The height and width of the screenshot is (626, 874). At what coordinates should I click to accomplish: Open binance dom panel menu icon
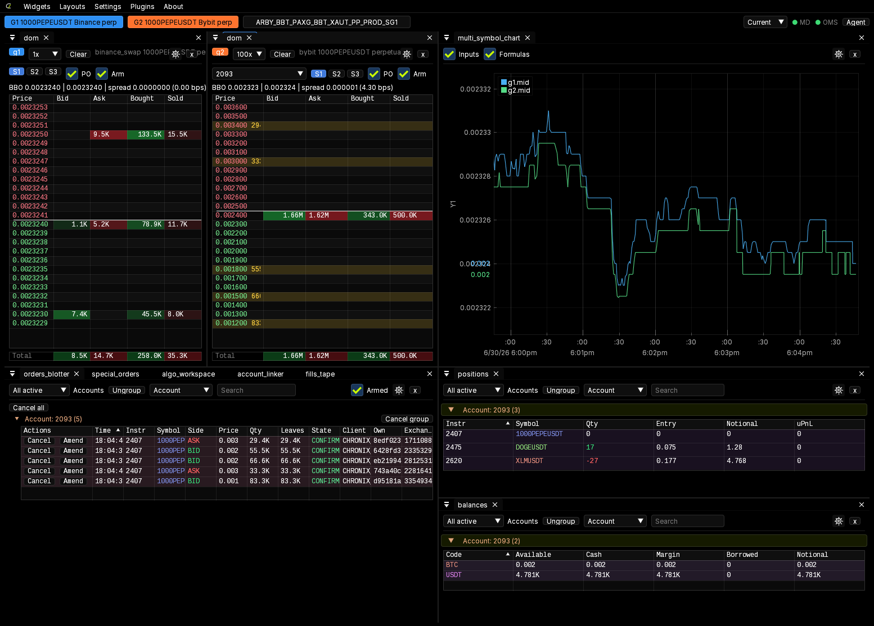pos(12,38)
